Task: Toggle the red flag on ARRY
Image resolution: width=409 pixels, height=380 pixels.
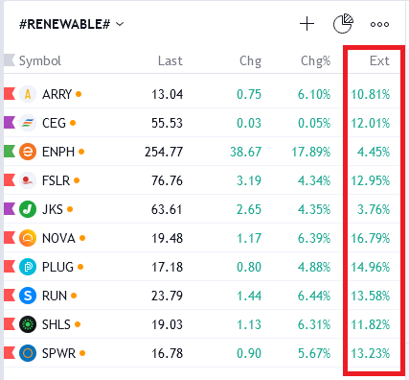Action: tap(10, 94)
